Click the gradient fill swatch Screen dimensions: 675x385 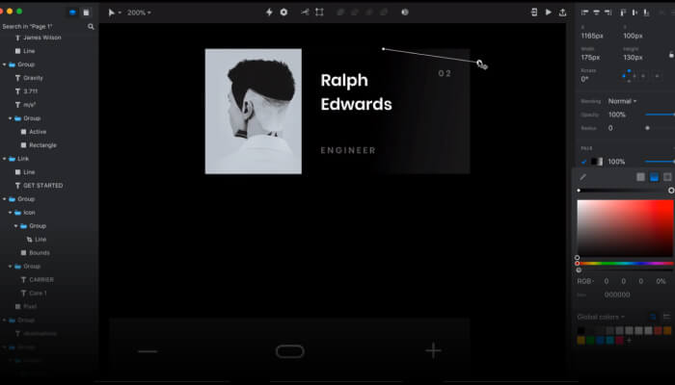click(597, 162)
